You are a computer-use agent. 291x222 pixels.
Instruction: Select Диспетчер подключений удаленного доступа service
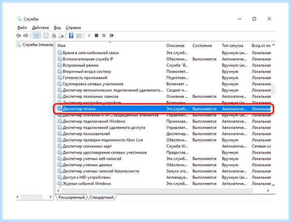(x=164, y=128)
